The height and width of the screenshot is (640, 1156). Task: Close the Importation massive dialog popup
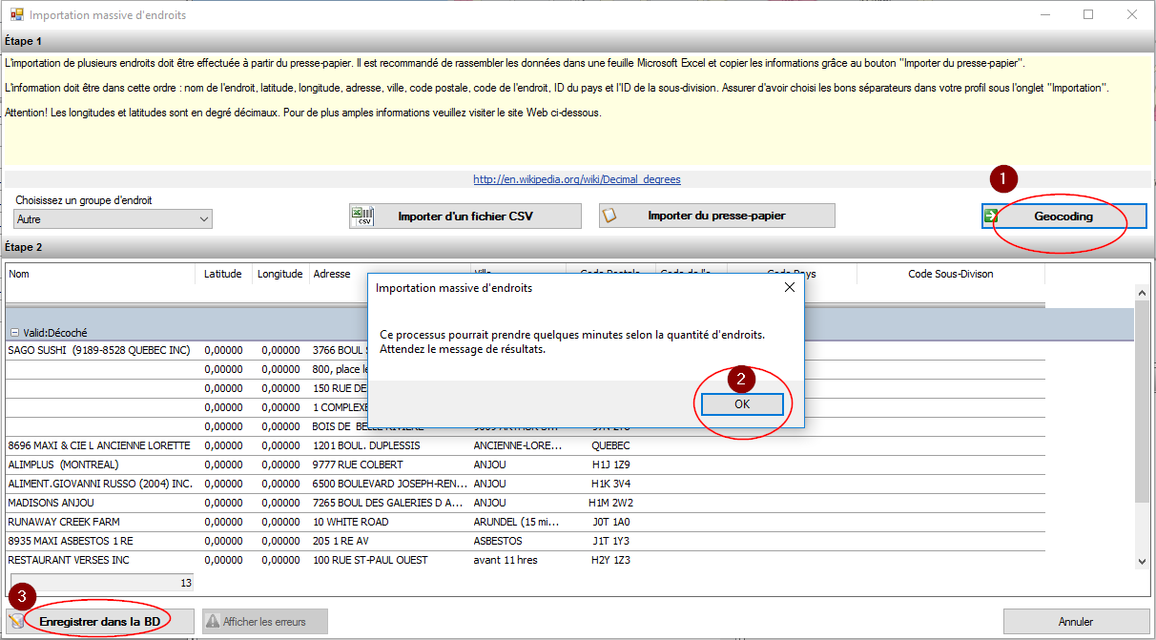(789, 287)
